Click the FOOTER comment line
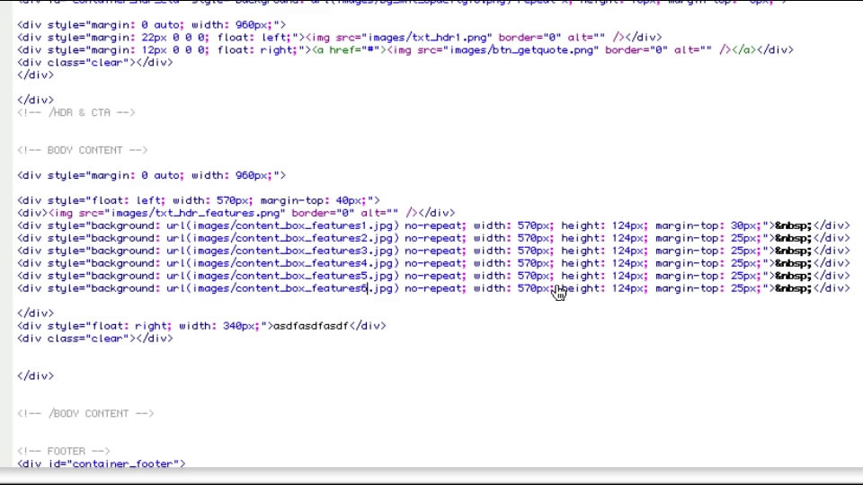863x485 pixels. click(63, 451)
